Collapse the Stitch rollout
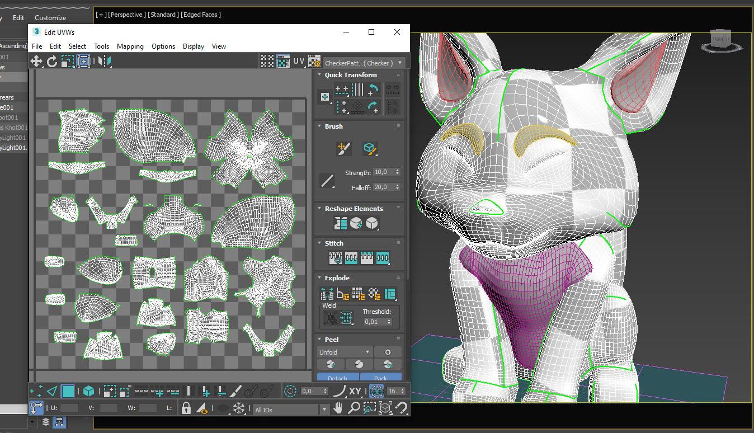This screenshot has width=754, height=433. tap(319, 243)
